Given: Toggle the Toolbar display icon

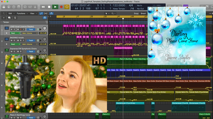Looking at the screenshot, I should [19, 7].
